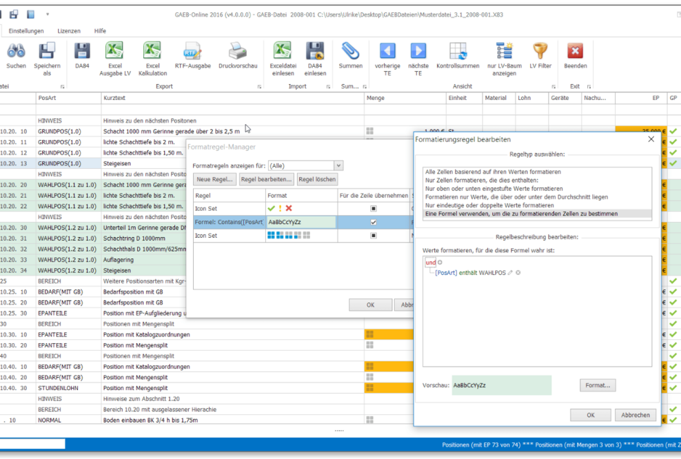Click the Summen paperclip icon

(x=350, y=52)
